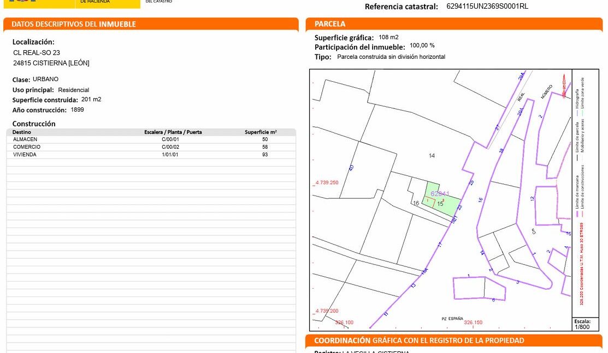This screenshot has height=353, width=608.
Task: Select 'Hidrografía' legend entry
Action: coord(577,99)
